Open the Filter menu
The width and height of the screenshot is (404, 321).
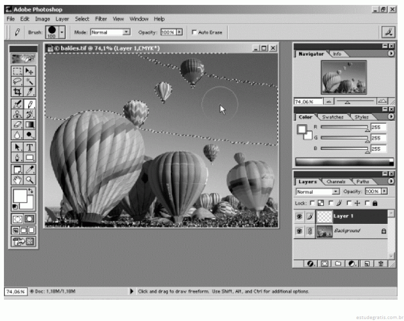click(x=101, y=19)
